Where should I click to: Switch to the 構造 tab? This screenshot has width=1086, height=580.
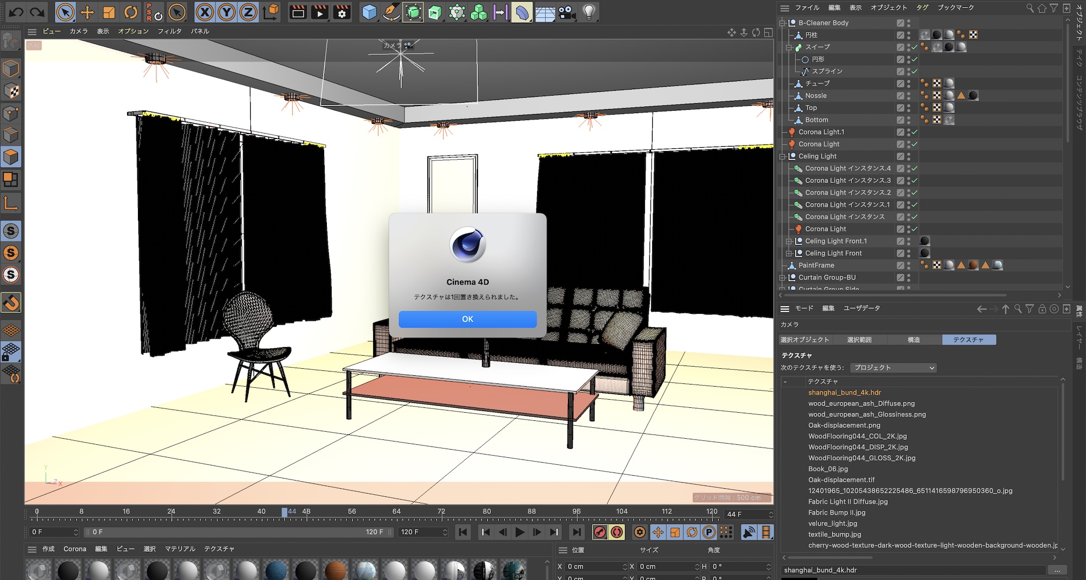(914, 340)
